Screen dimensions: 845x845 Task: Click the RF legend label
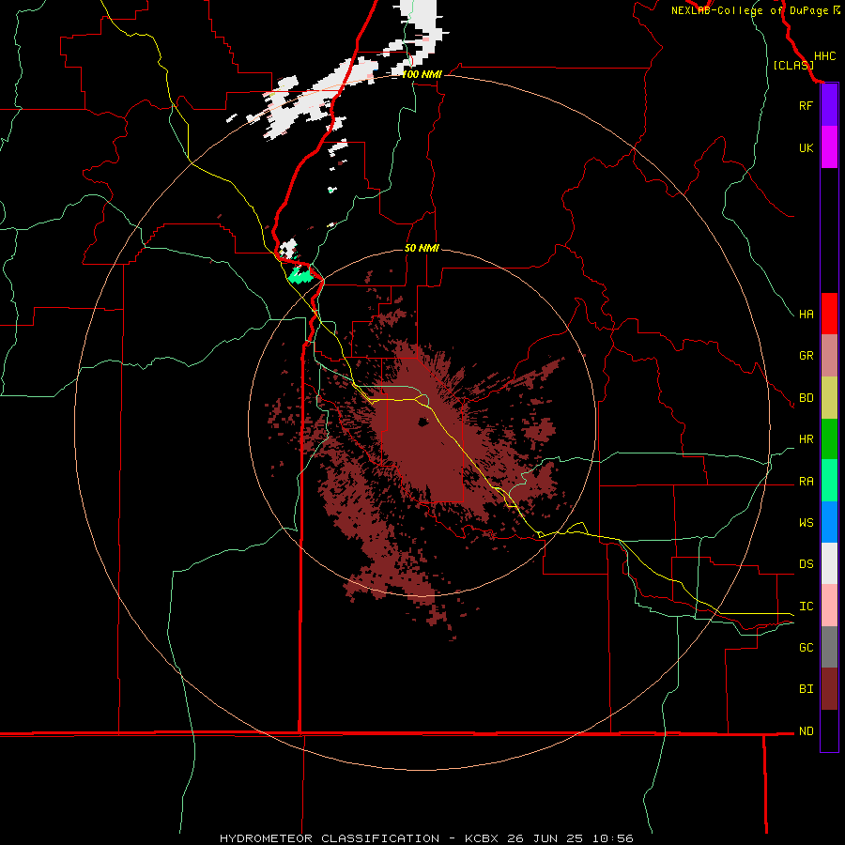pos(806,105)
